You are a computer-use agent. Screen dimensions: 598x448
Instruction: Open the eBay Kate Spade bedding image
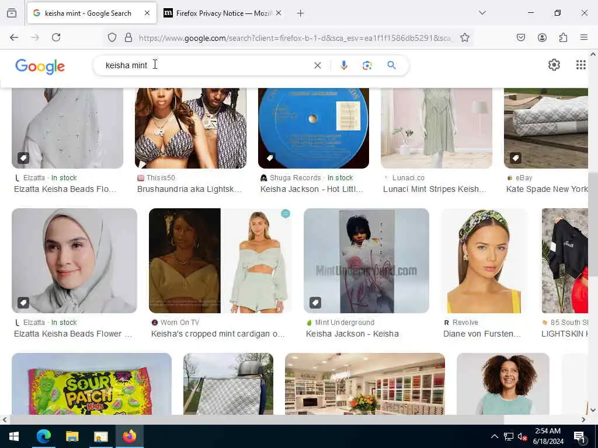click(546, 128)
